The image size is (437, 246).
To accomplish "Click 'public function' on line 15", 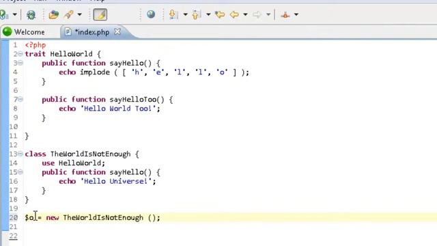I will 74,172.
